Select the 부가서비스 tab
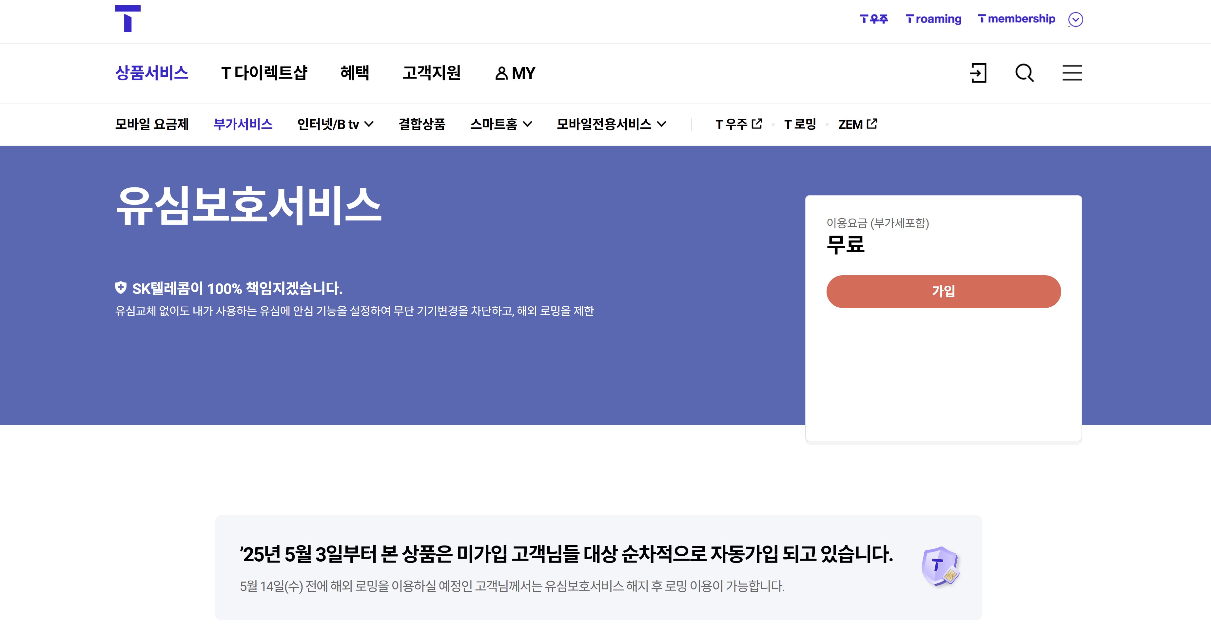Image resolution: width=1211 pixels, height=634 pixels. (x=243, y=124)
